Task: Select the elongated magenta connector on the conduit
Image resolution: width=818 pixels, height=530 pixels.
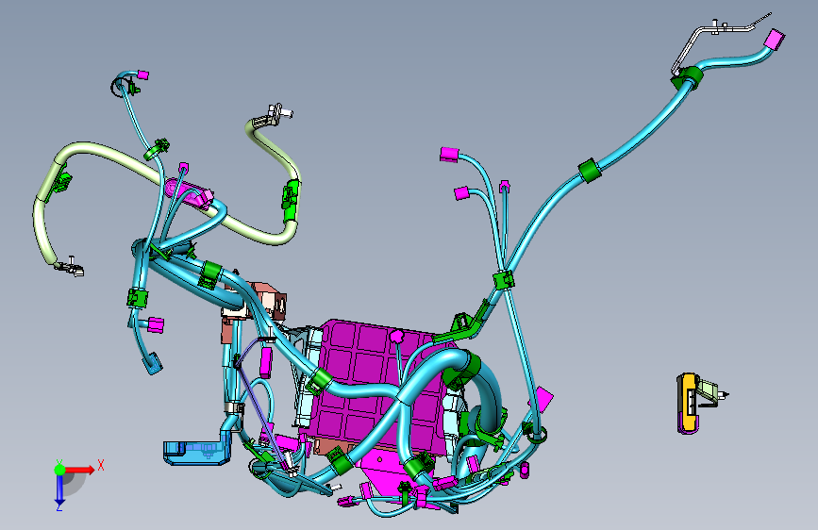Action: [190, 193]
